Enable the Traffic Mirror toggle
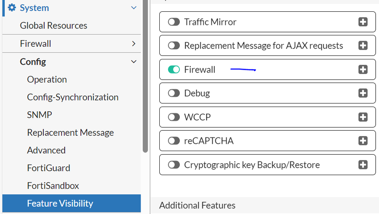 [x=174, y=22]
